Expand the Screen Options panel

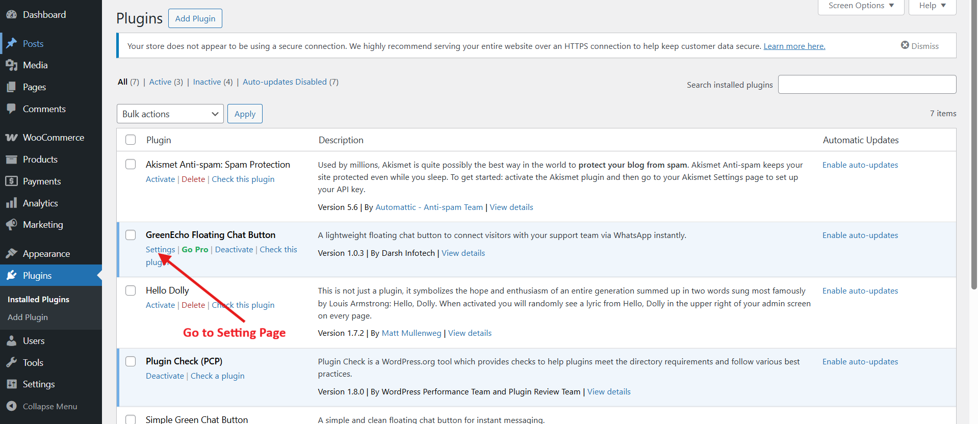point(861,6)
